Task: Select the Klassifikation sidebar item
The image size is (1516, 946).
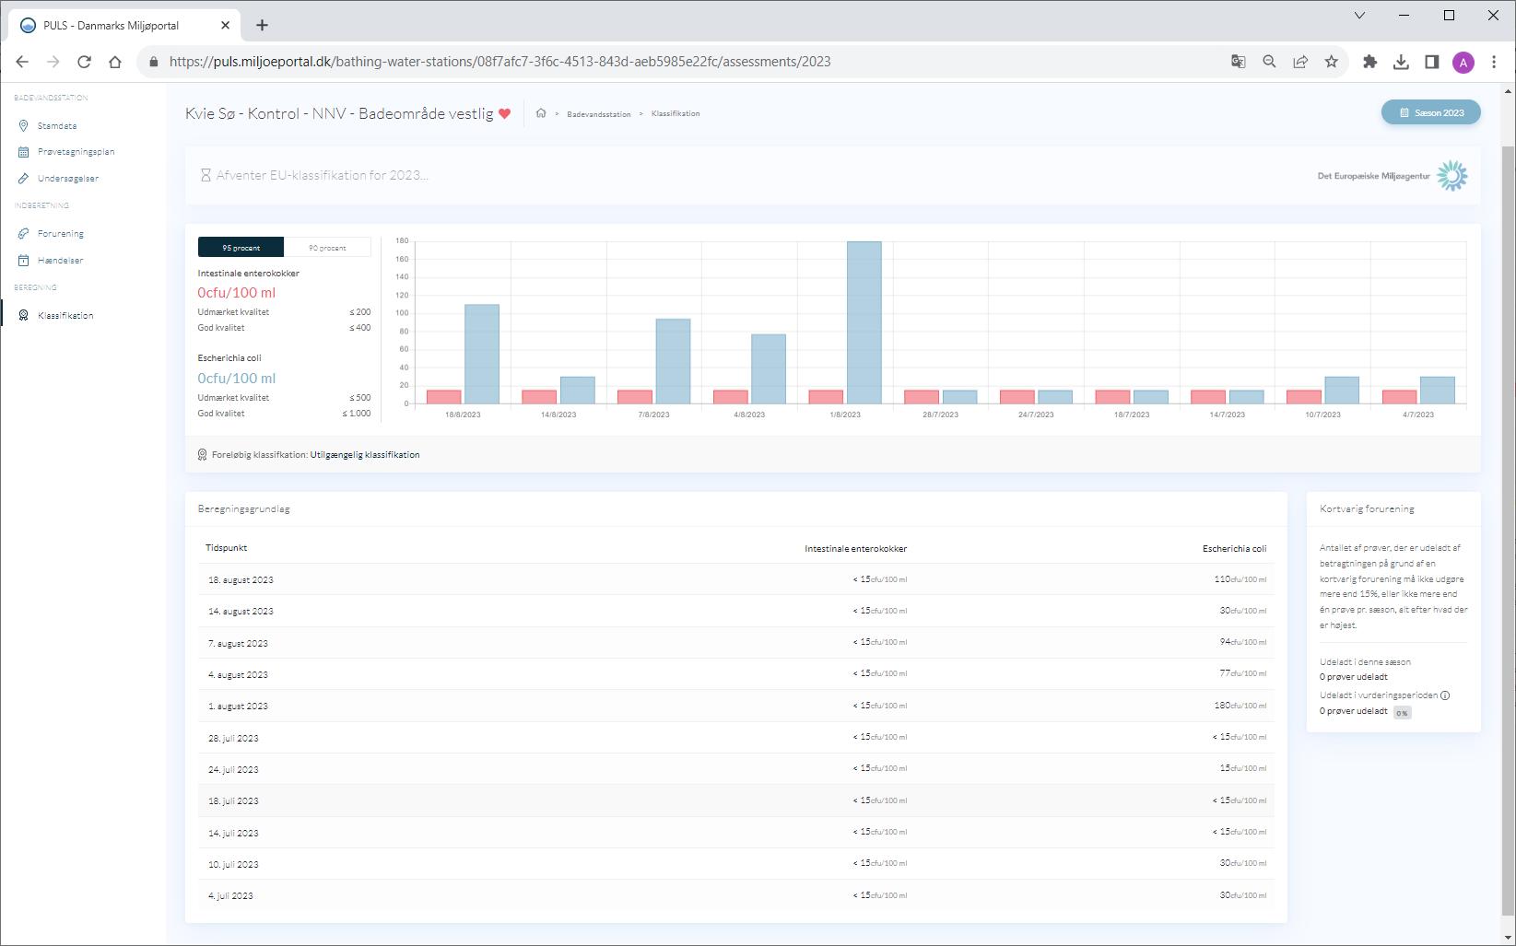Action: pyautogui.click(x=65, y=316)
